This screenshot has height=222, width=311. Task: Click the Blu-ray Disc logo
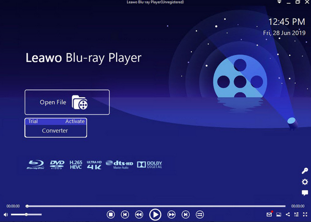[35, 165]
